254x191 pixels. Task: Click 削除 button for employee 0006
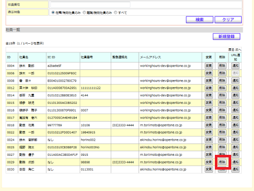click(222, 73)
